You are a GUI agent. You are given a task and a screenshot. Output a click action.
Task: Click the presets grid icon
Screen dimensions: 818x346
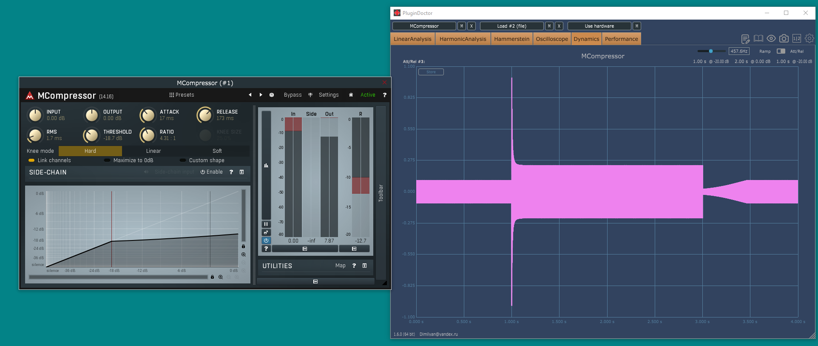tap(172, 95)
